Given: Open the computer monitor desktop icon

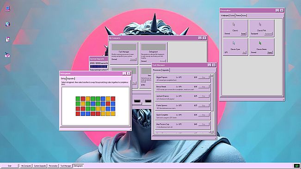Looking at the screenshot, I should click(8, 9).
